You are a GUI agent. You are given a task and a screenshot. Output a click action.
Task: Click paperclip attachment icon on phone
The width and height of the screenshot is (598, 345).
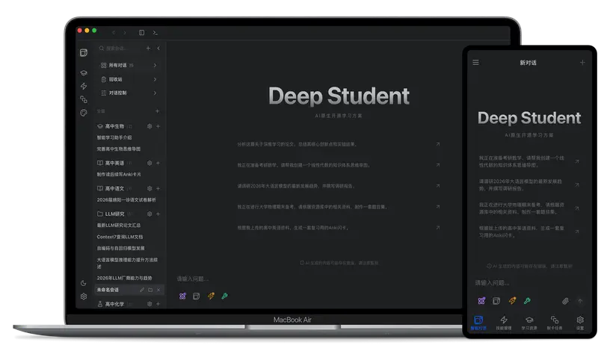565,301
